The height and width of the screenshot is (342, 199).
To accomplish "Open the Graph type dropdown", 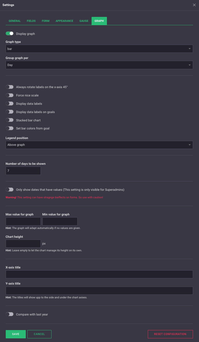I will pyautogui.click(x=99, y=49).
